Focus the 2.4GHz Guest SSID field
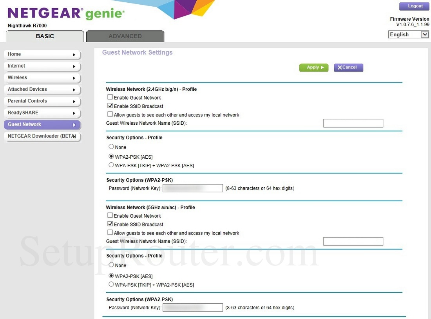431x319 pixels. tap(353, 123)
